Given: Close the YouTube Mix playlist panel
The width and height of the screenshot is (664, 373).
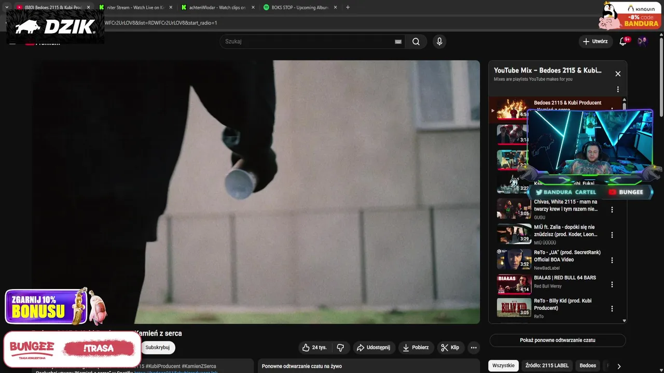Looking at the screenshot, I should click(618, 74).
